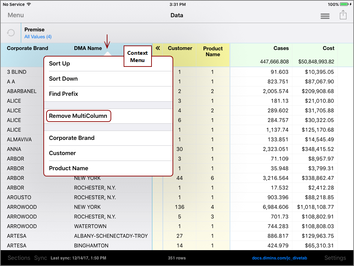Choose Remove MultiColumn menu entry
The height and width of the screenshot is (266, 354).
pos(78,116)
